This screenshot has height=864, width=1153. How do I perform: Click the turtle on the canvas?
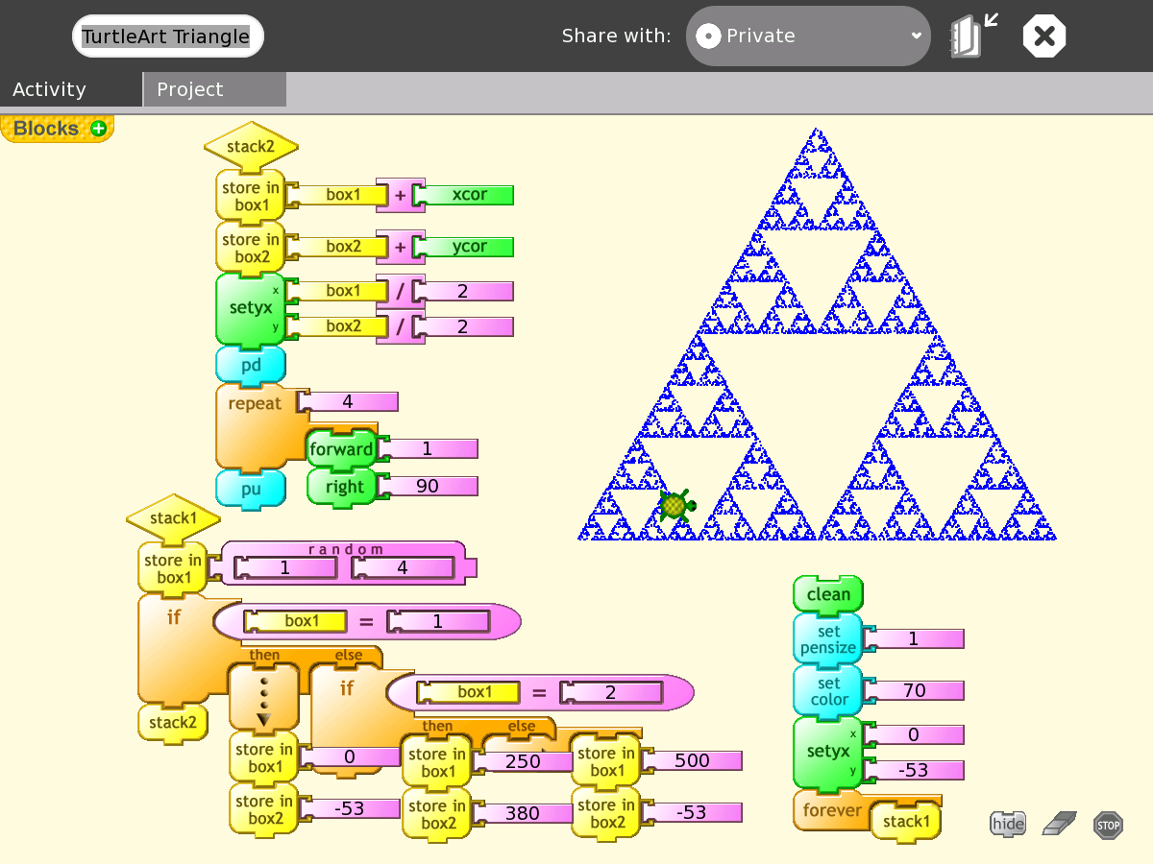pyautogui.click(x=676, y=505)
